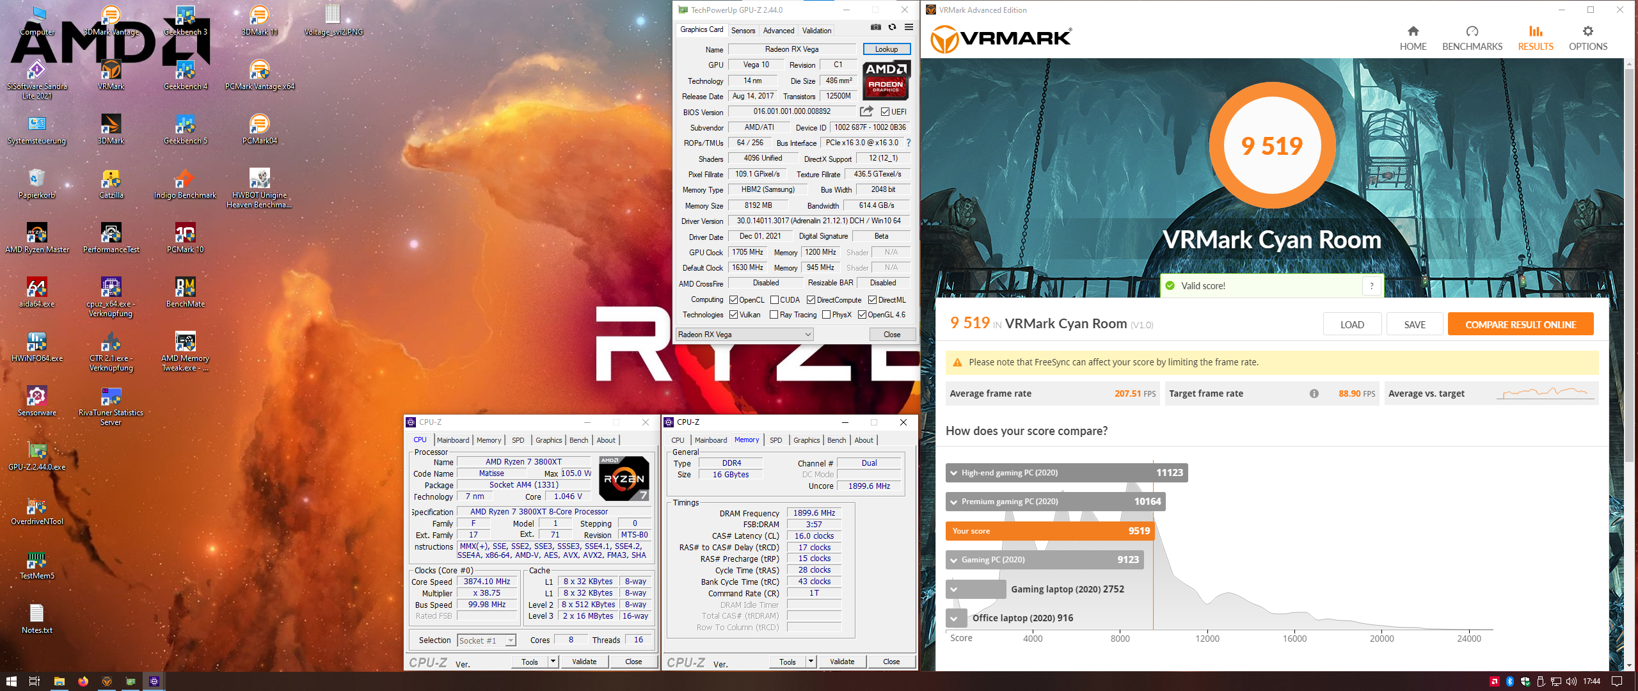The height and width of the screenshot is (691, 1638).
Task: Click the VRMark SAVE button
Action: 1415,324
